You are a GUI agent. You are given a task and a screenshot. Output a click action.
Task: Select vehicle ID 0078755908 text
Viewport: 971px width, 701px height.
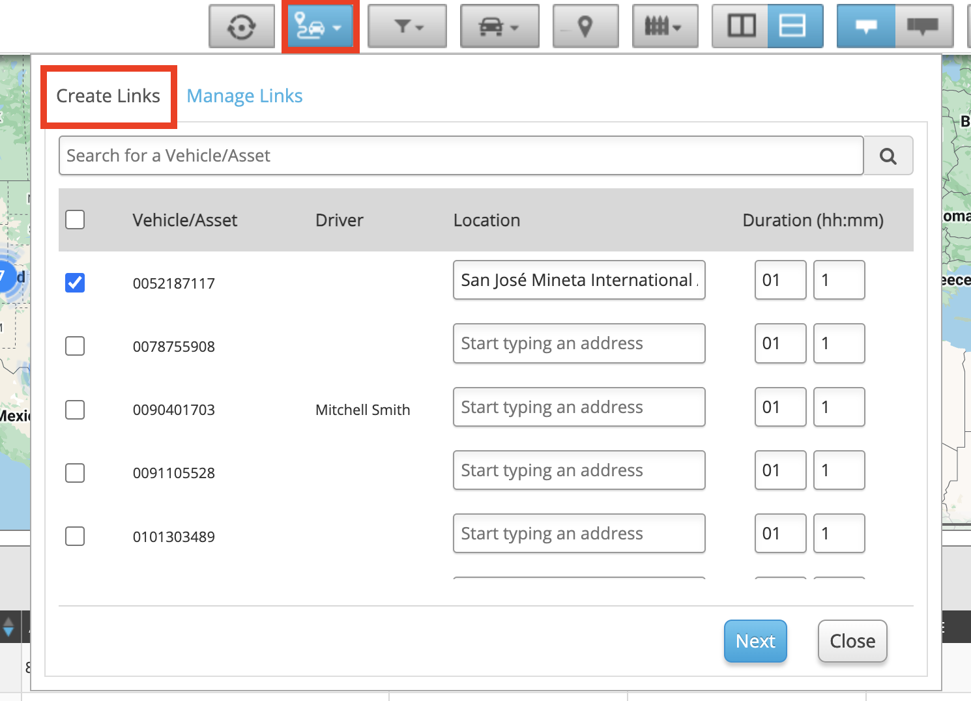click(x=174, y=347)
